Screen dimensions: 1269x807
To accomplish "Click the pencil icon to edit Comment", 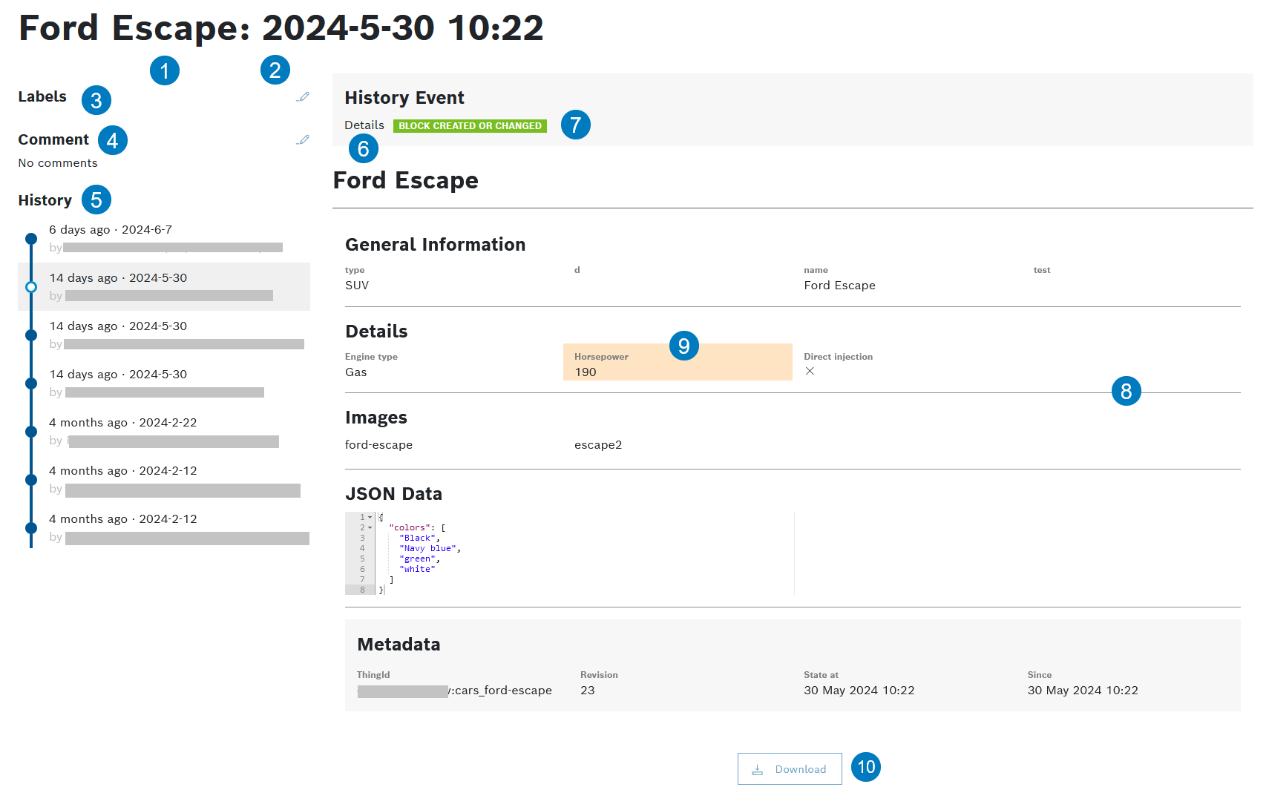I will point(303,139).
